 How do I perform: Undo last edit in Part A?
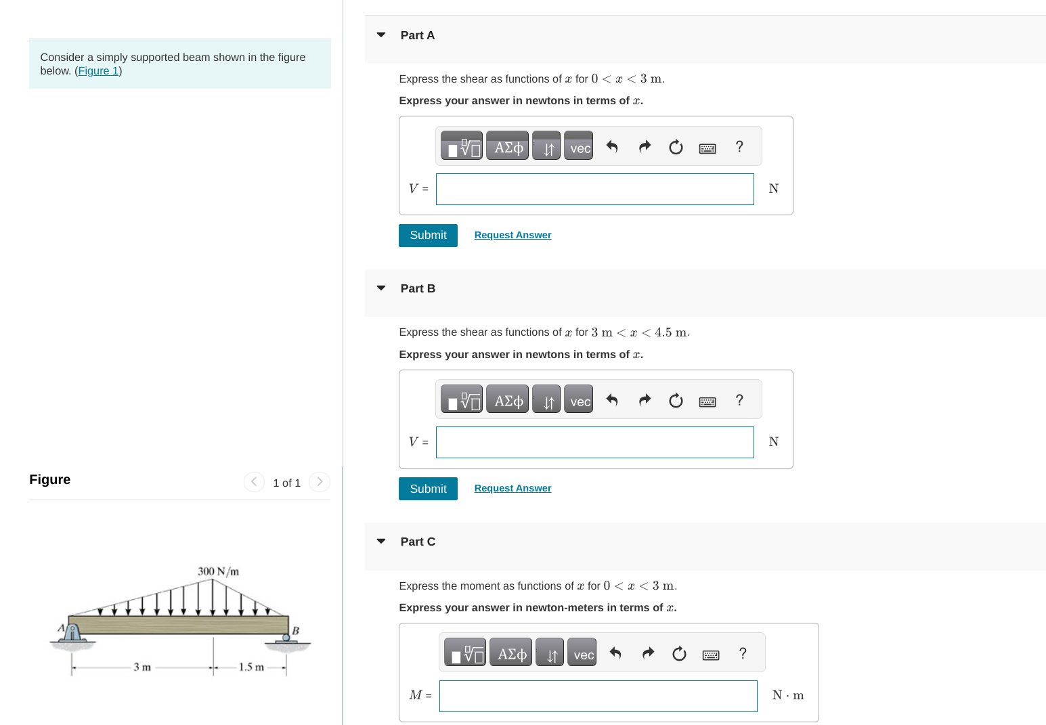click(x=612, y=146)
